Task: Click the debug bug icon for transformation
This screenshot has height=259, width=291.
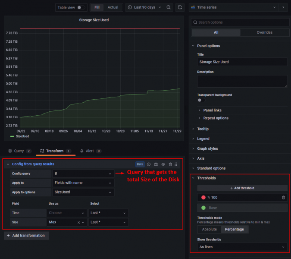Action: point(156,164)
